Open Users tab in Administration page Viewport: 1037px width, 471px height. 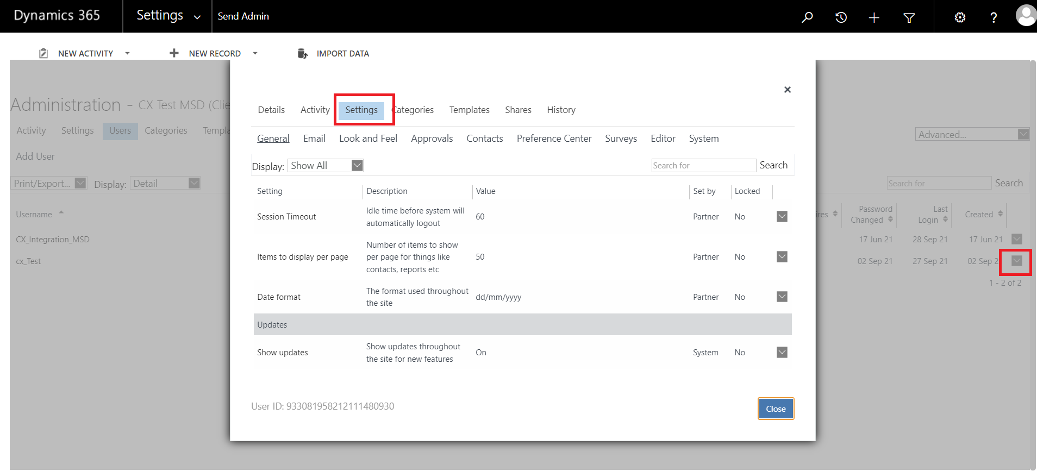point(120,130)
